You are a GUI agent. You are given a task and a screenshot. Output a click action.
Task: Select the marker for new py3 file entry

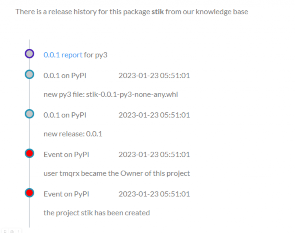(x=30, y=74)
